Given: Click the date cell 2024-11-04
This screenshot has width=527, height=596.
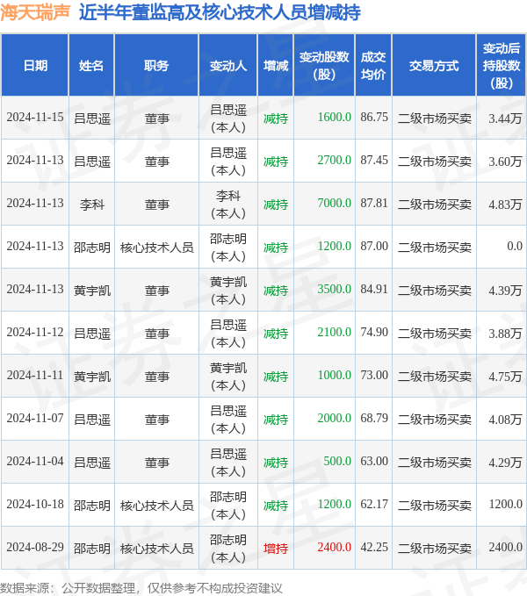Looking at the screenshot, I should (35, 461).
